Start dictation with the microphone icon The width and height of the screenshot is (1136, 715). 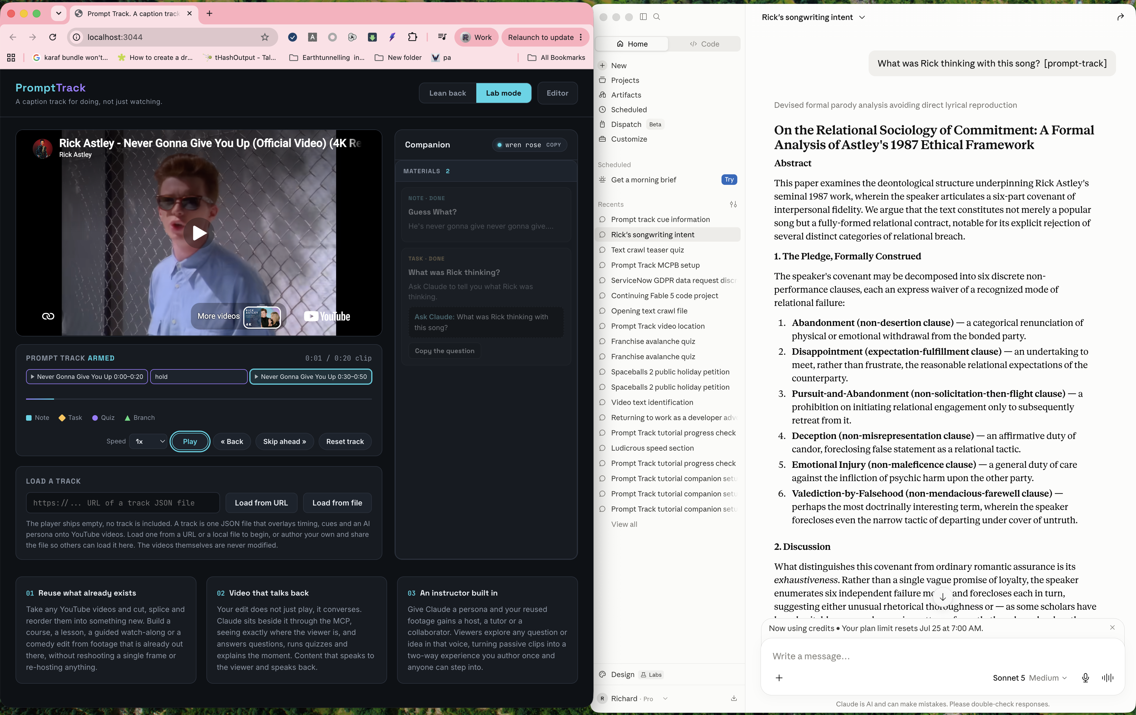tap(1085, 678)
